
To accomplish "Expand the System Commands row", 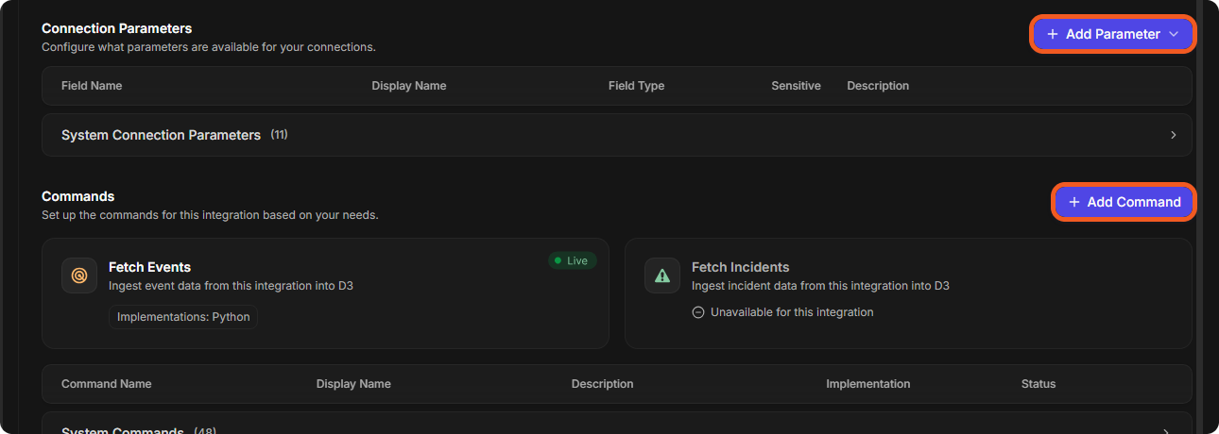I will point(617,424).
